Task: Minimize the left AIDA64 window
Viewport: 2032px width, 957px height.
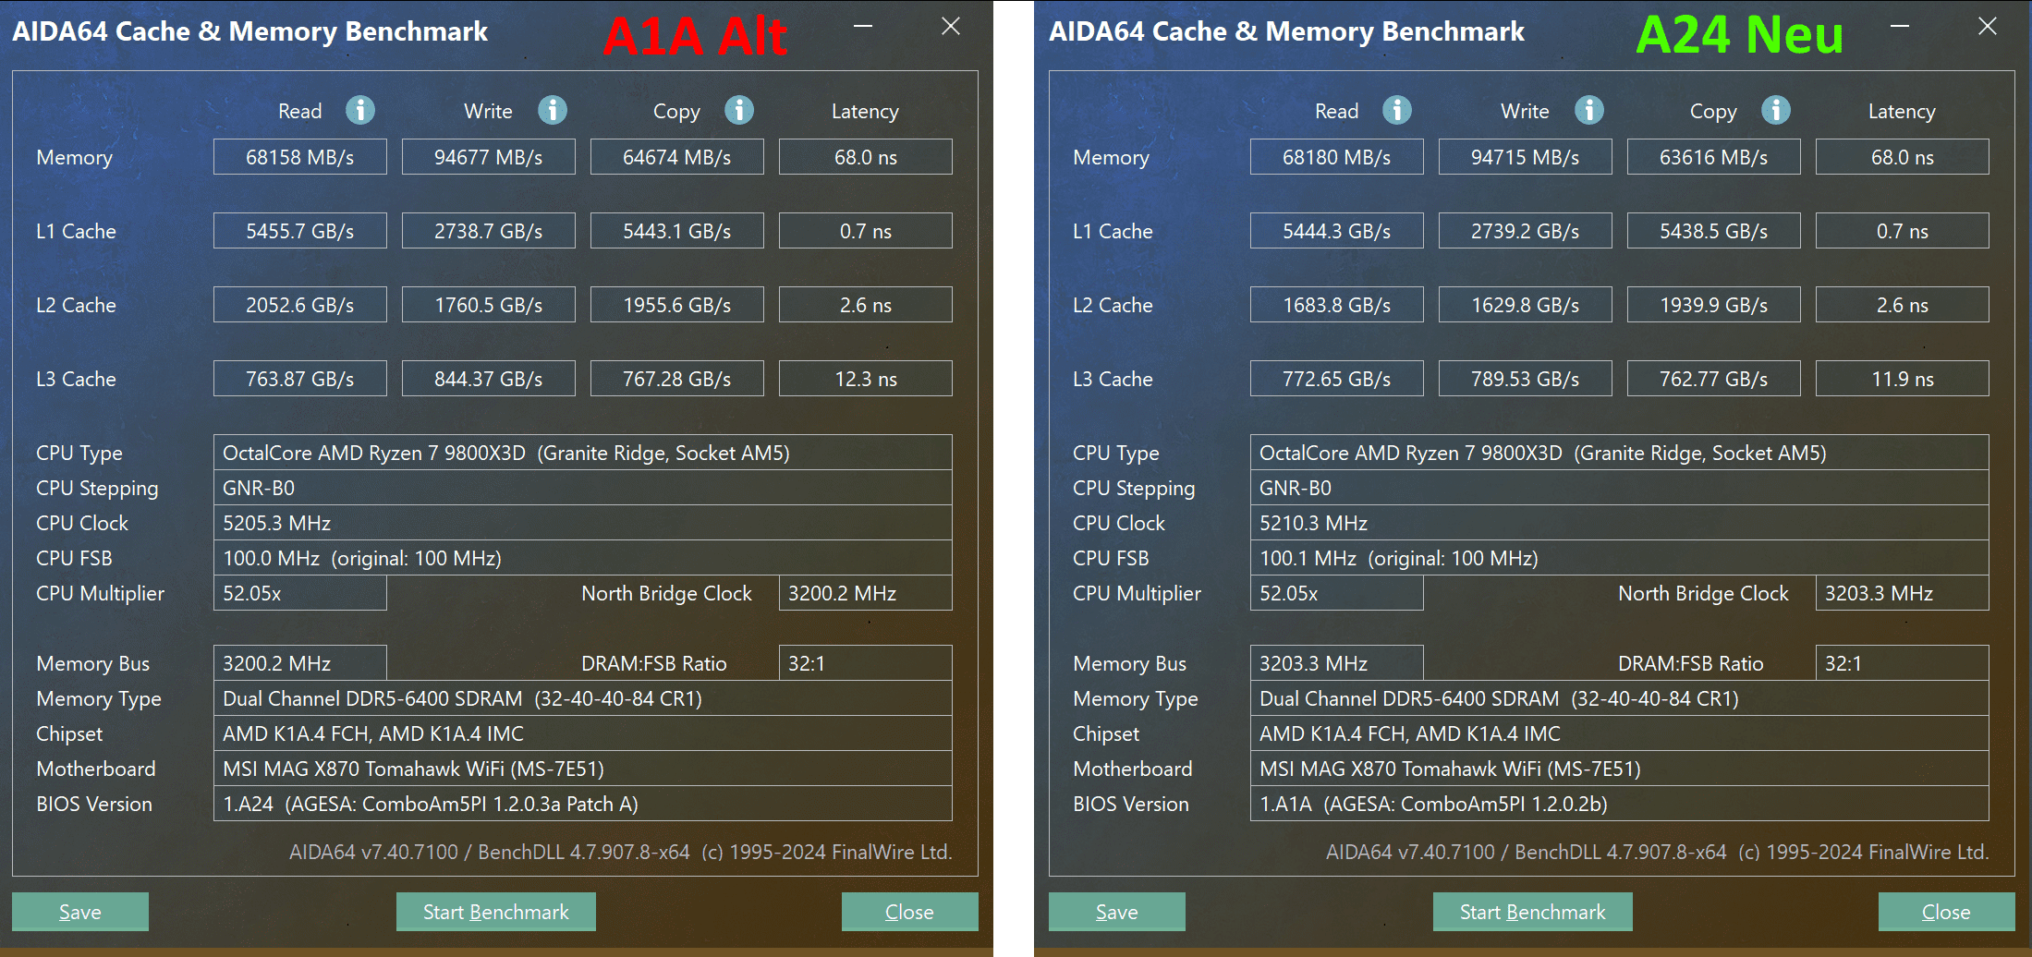Action: point(863,26)
